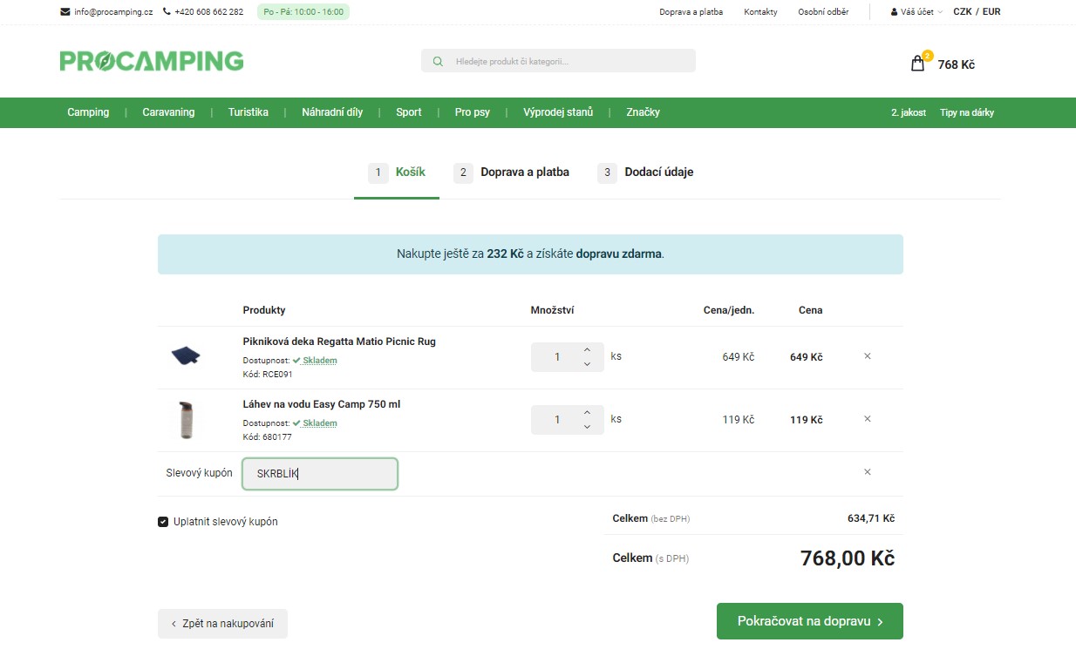Screen dimensions: 1076x656
Task: Uncheck Uplatnit slevový kupón checkbox
Action: [163, 522]
